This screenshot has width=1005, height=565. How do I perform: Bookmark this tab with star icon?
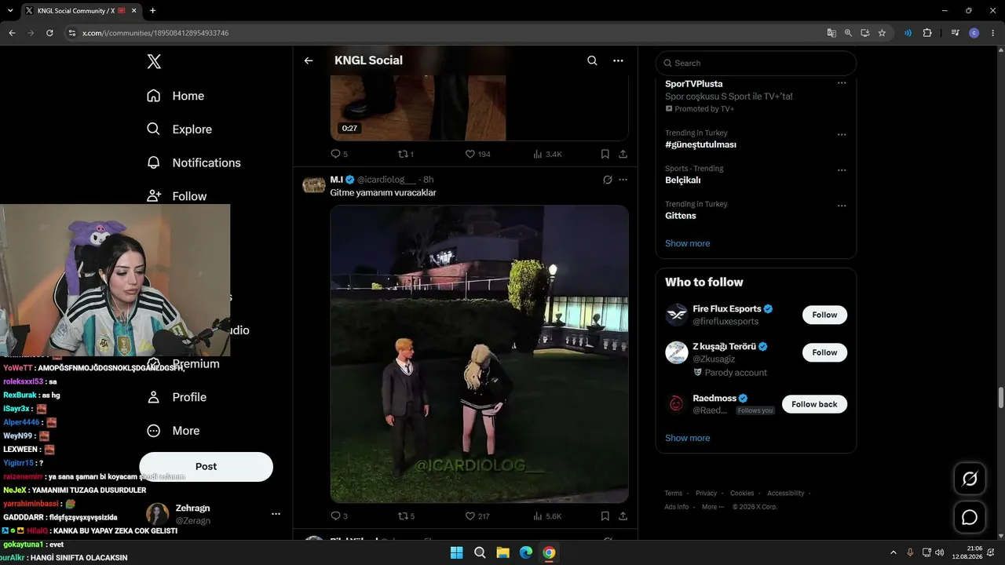coord(882,33)
